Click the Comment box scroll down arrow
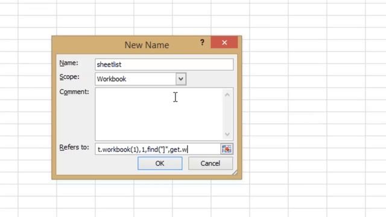This screenshot has height=217, width=386. tap(227, 134)
